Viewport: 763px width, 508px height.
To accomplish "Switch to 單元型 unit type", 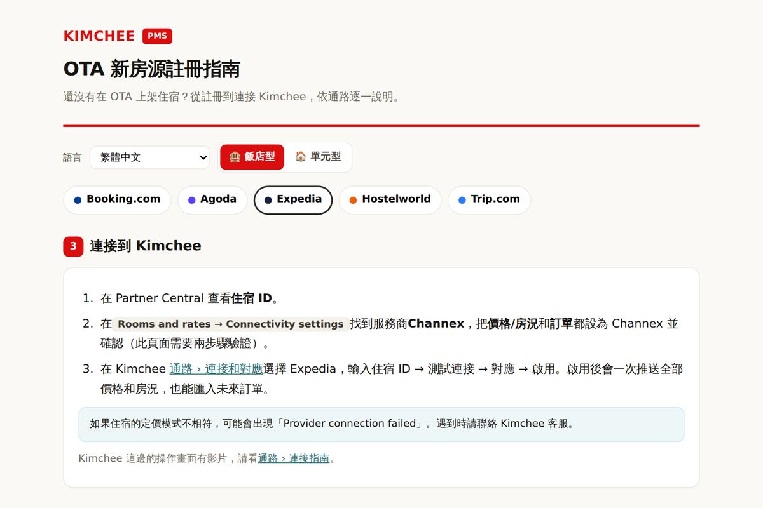I will pos(318,157).
